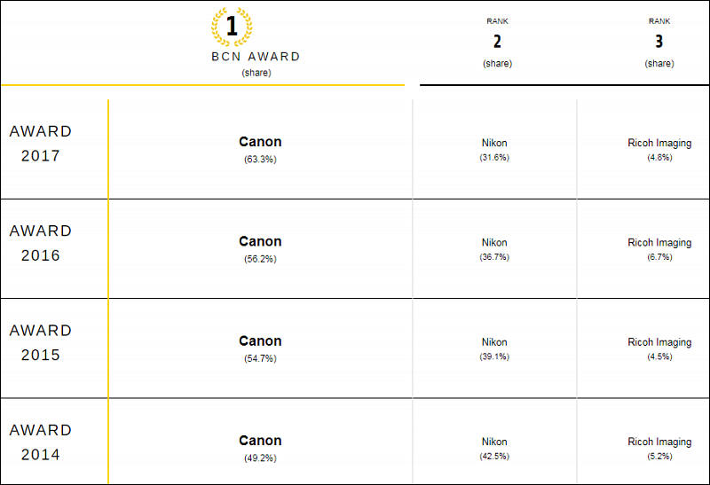Select Canon with 54.7% share

(x=260, y=340)
